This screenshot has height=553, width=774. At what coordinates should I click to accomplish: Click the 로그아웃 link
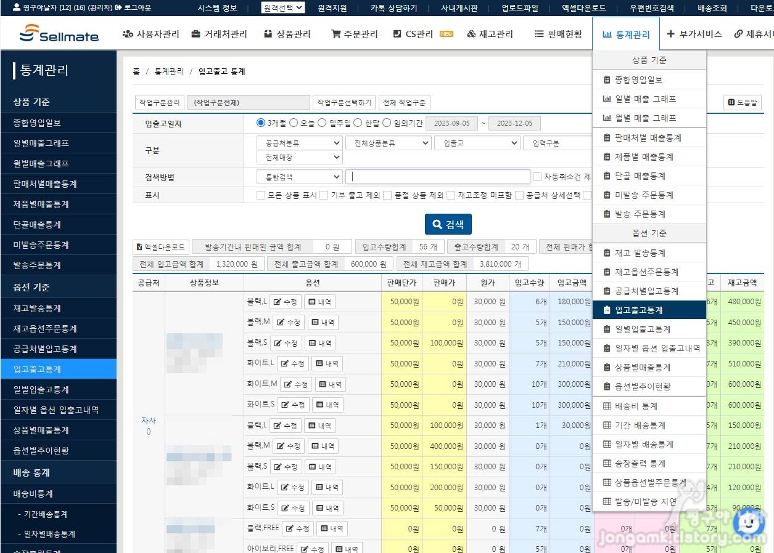pos(133,8)
